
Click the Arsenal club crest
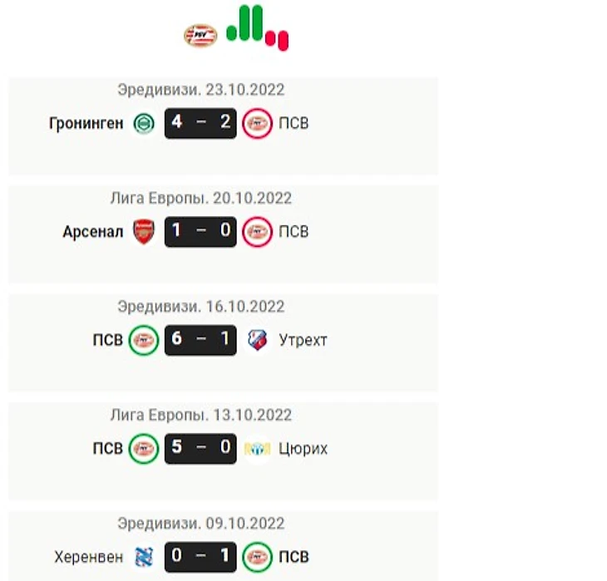[x=143, y=232]
